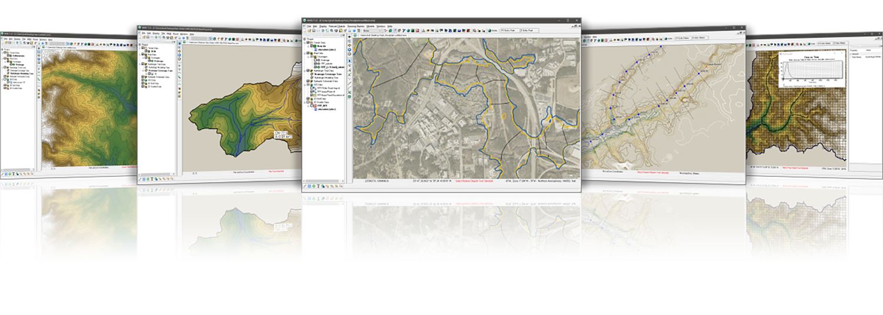The width and height of the screenshot is (883, 315).
Task: Open Feature Objects menu in center window
Action: [337, 26]
